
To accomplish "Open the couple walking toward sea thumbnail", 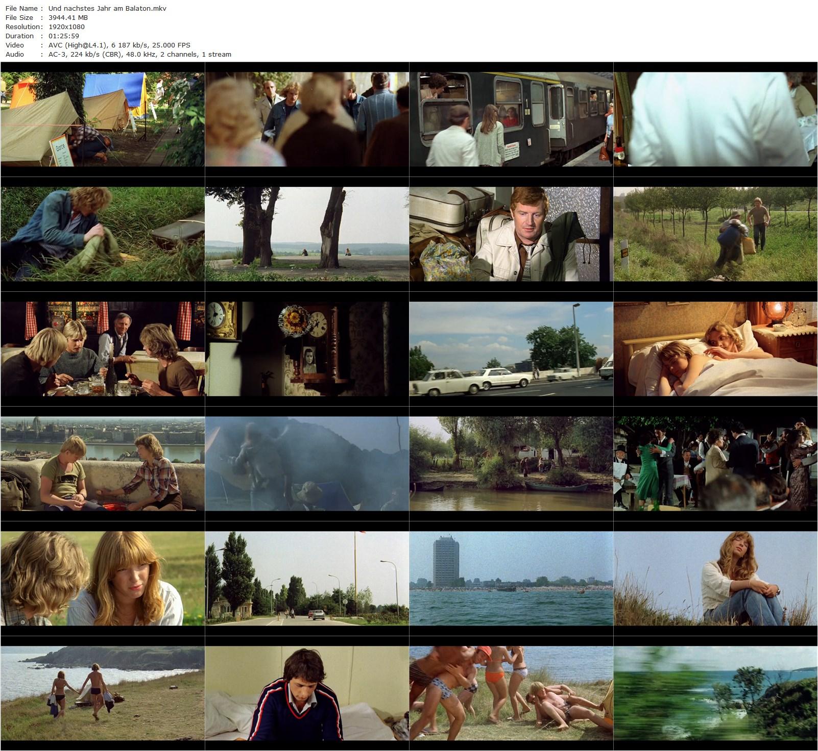I will click(102, 693).
